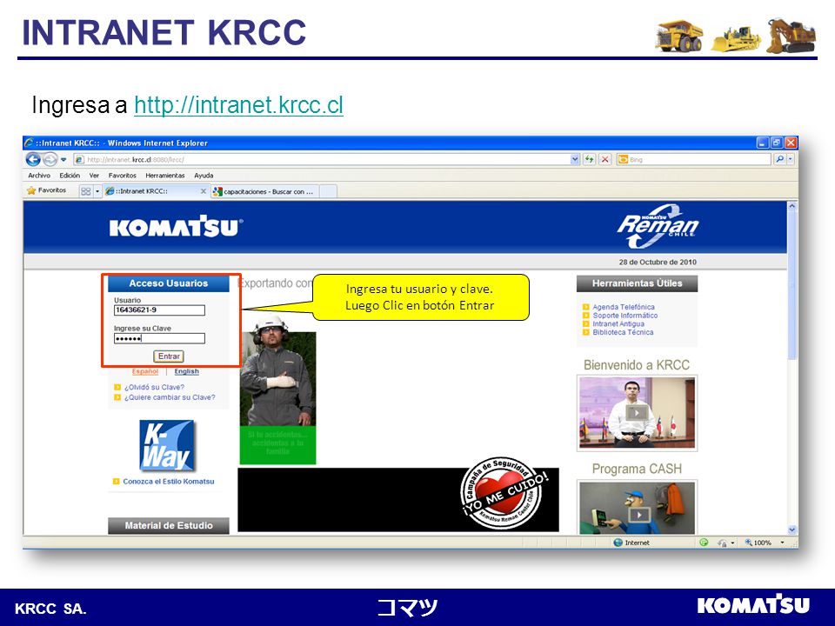The image size is (835, 626).
Task: Click the vertical scrollbar thumb
Action: 792,286
